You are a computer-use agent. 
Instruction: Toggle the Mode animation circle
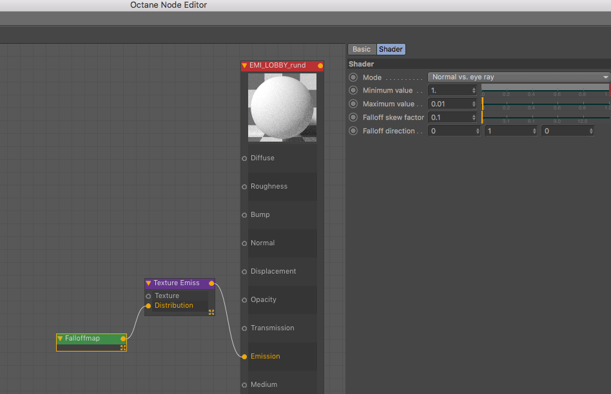(x=353, y=77)
